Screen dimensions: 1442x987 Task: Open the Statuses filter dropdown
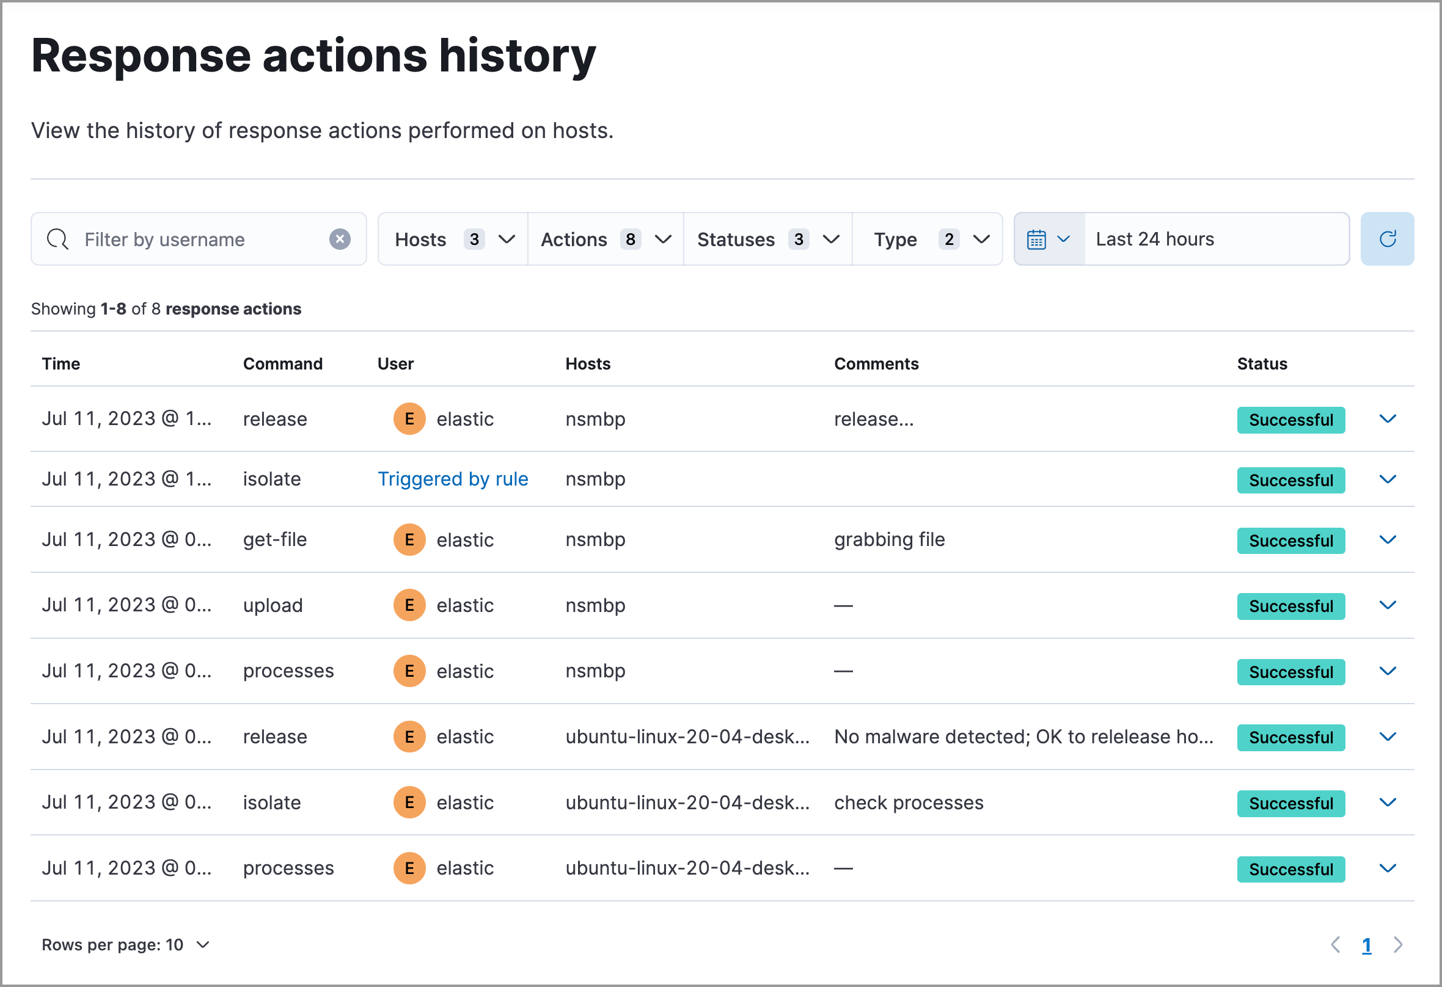click(767, 239)
